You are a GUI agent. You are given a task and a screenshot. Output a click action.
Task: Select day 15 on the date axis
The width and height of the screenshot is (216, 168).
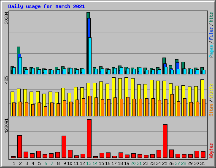pyautogui.click(x=101, y=163)
